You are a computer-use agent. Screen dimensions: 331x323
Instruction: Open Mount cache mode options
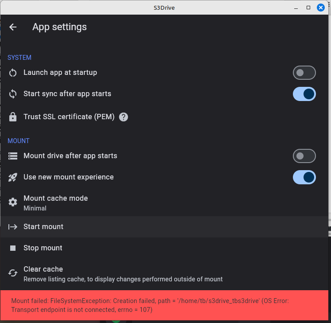[x=164, y=202]
